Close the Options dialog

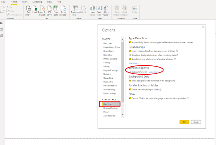(x=203, y=27)
